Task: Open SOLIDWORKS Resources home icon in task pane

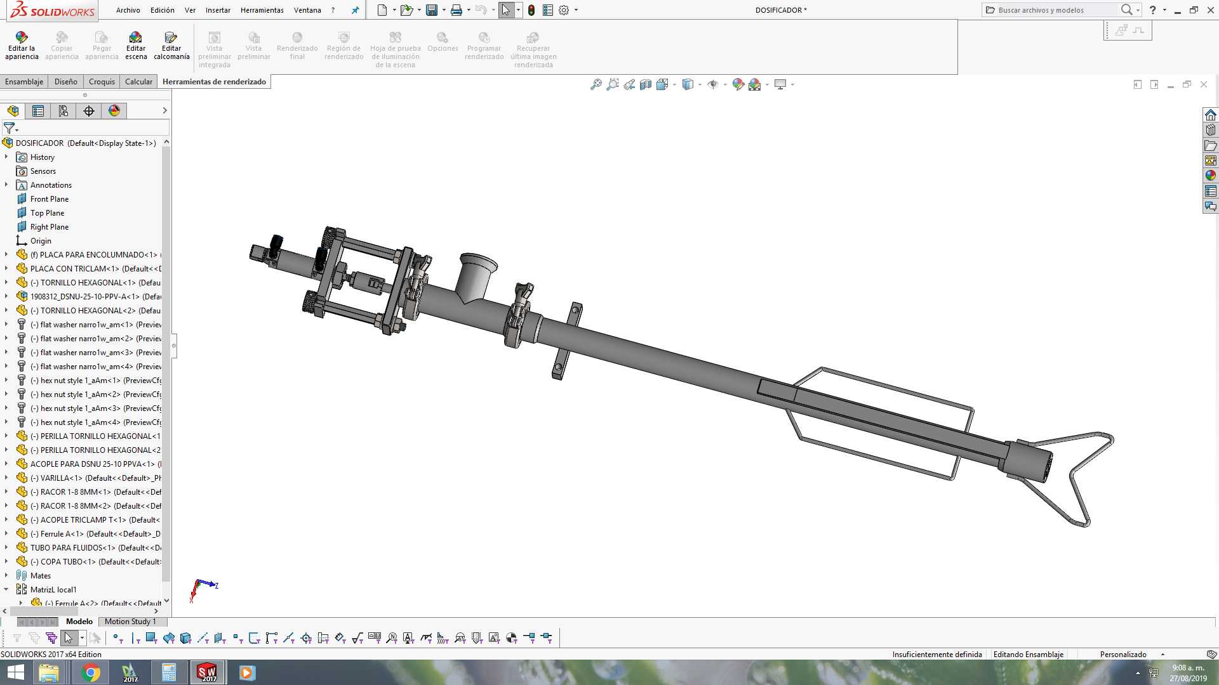Action: 1211,115
